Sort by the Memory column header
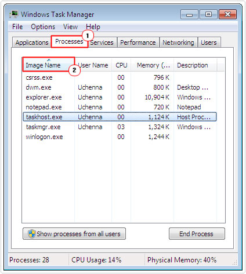Screen dimensions: 246x274 [153, 65]
